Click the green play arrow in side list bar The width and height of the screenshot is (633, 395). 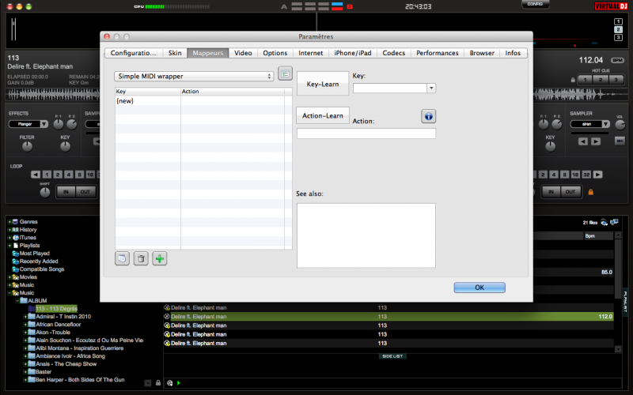tap(179, 383)
